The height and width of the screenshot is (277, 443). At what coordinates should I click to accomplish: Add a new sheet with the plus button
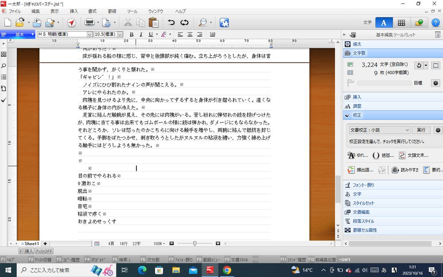point(45,244)
